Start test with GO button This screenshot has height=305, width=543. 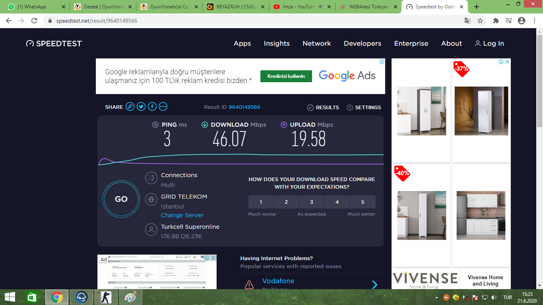[121, 199]
